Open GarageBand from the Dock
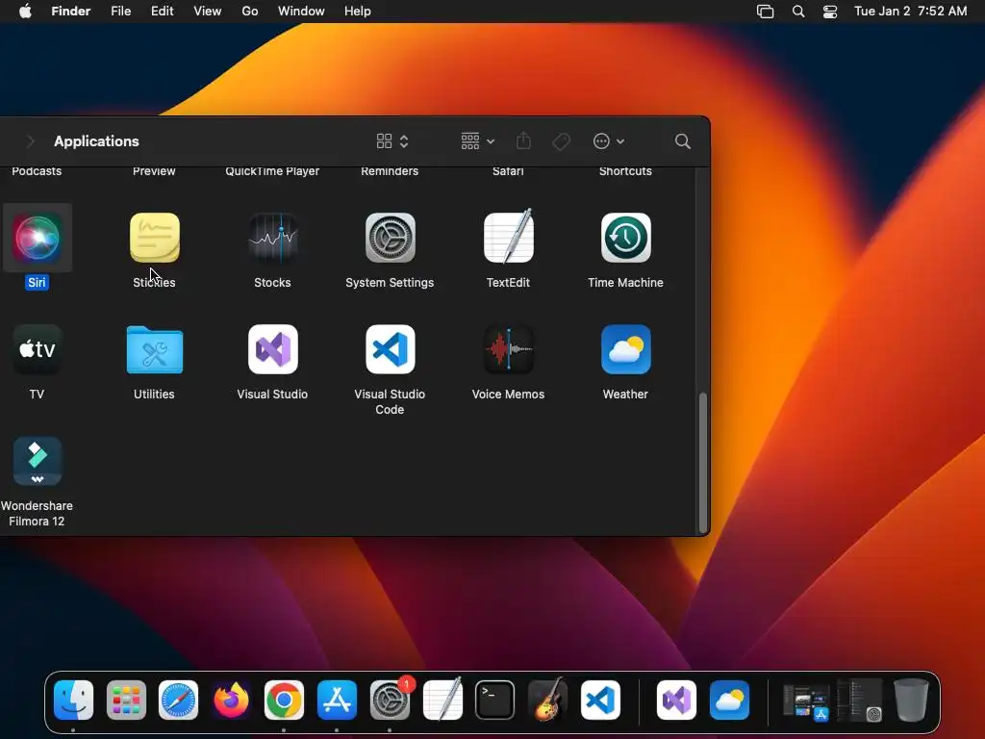The height and width of the screenshot is (739, 985). point(547,699)
